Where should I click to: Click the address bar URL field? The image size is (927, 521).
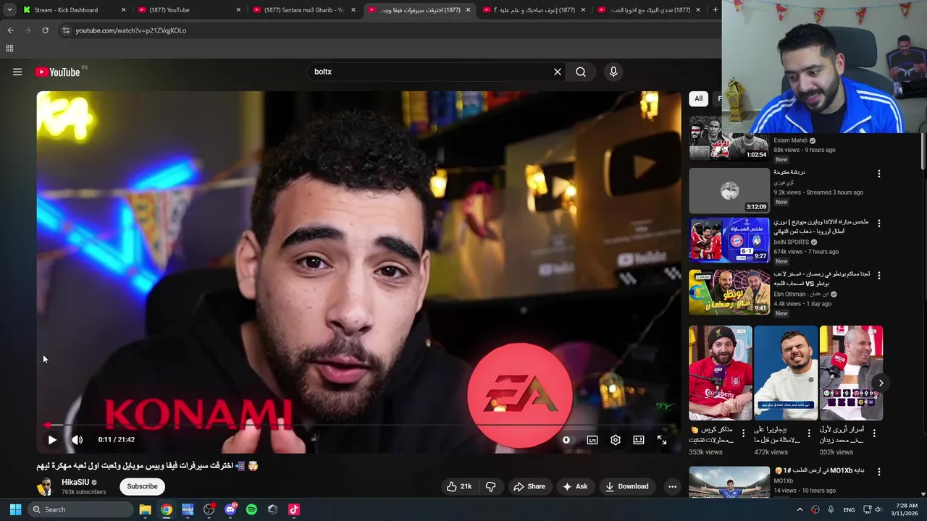click(391, 30)
